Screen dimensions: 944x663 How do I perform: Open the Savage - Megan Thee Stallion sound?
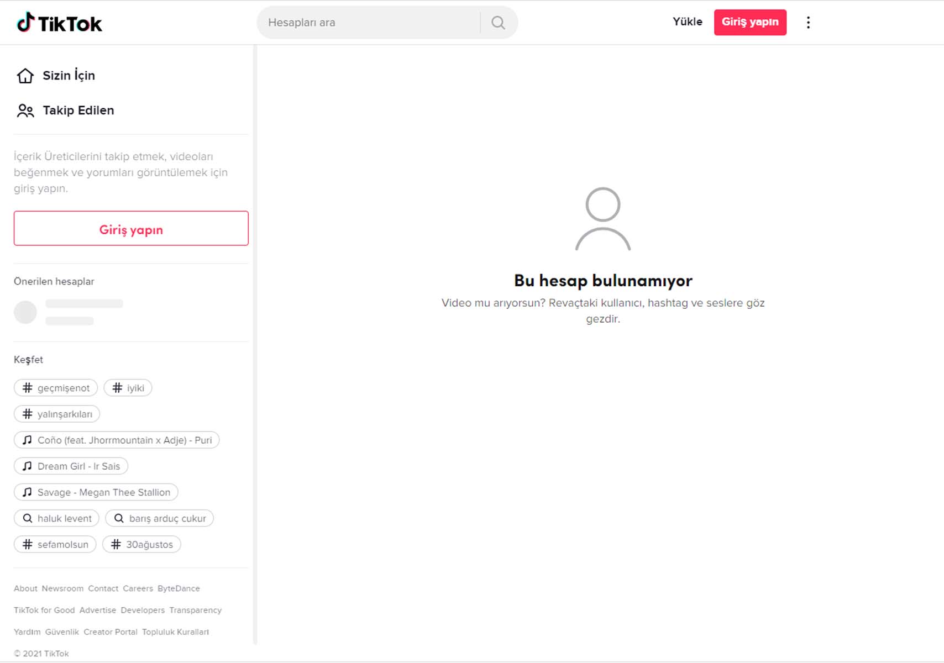[96, 492]
